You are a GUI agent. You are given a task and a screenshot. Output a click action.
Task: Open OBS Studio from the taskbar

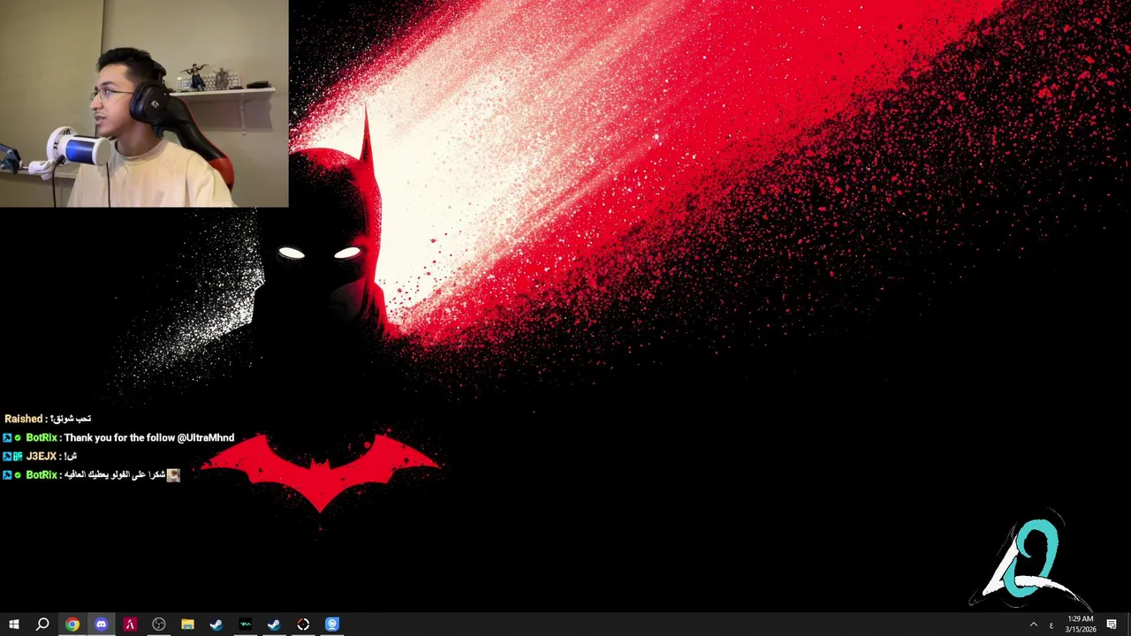click(158, 625)
